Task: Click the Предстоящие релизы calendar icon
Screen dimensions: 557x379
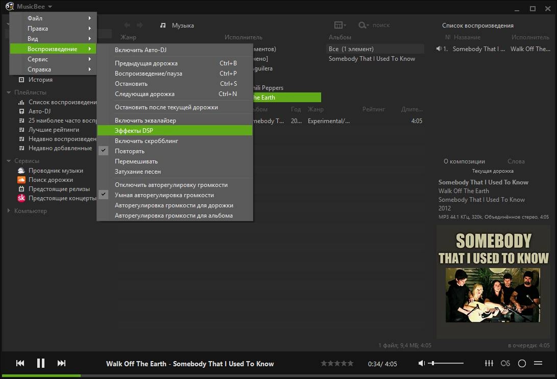Action: point(21,189)
